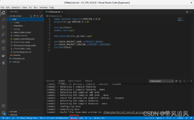The height and width of the screenshot is (120, 194).
Task: Open the Extensions view
Action: [x=3, y=41]
